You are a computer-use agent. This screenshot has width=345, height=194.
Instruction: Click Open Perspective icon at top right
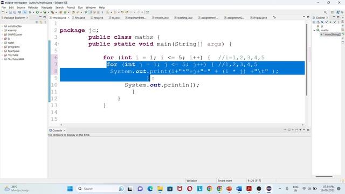tap(332, 12)
